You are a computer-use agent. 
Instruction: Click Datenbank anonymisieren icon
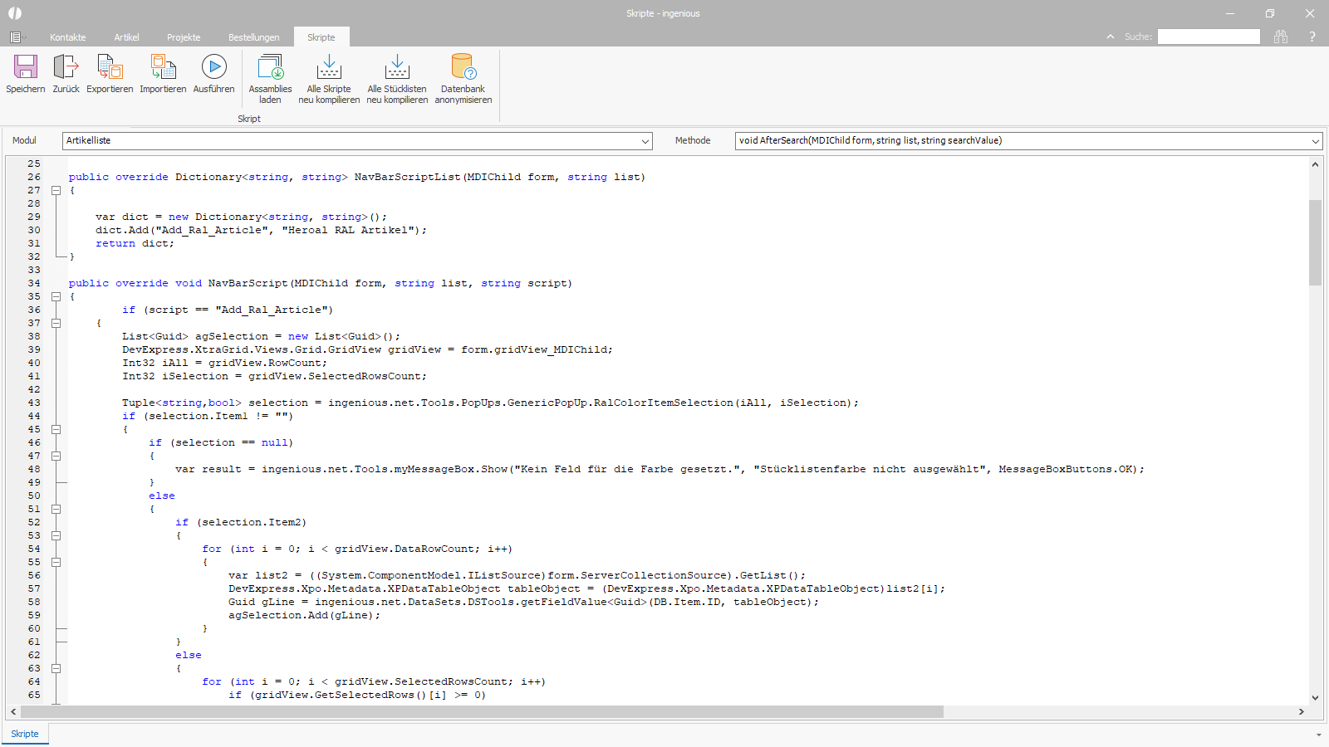tap(463, 67)
